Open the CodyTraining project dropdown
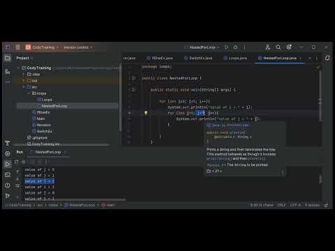This screenshot has width=335, height=251. click(43, 47)
